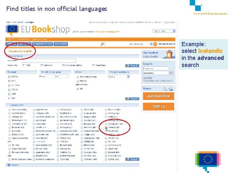Check the CD-ROM format box

[9, 85]
